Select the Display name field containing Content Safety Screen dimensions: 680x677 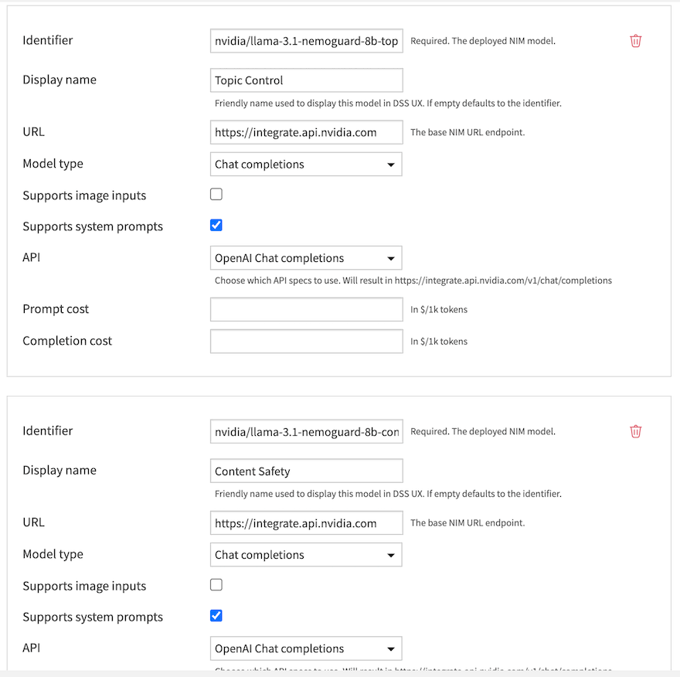pyautogui.click(x=306, y=470)
